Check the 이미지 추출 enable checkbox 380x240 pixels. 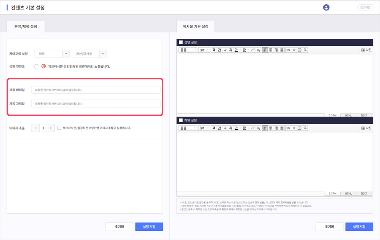click(59, 128)
